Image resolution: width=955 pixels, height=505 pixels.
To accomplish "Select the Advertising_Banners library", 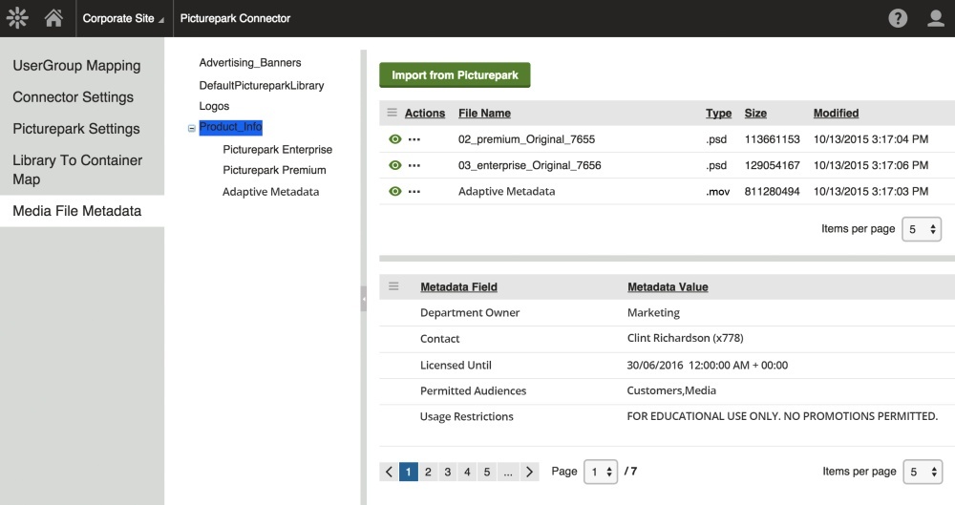I will coord(249,63).
